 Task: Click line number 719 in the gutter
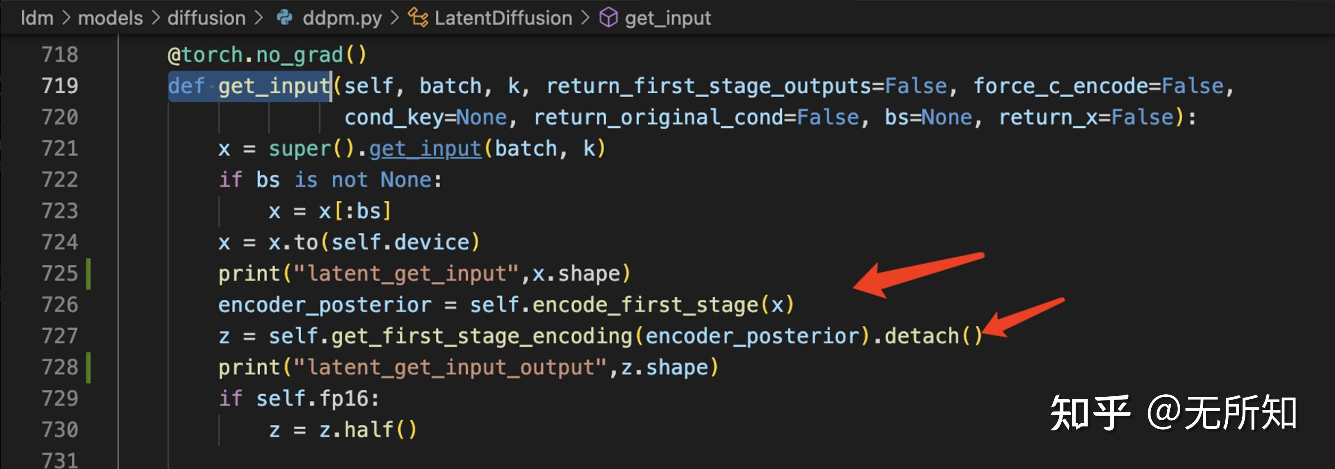pyautogui.click(x=60, y=86)
